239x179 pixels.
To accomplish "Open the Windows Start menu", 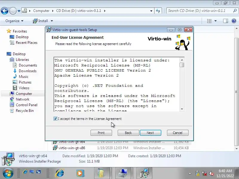I will (7, 173).
